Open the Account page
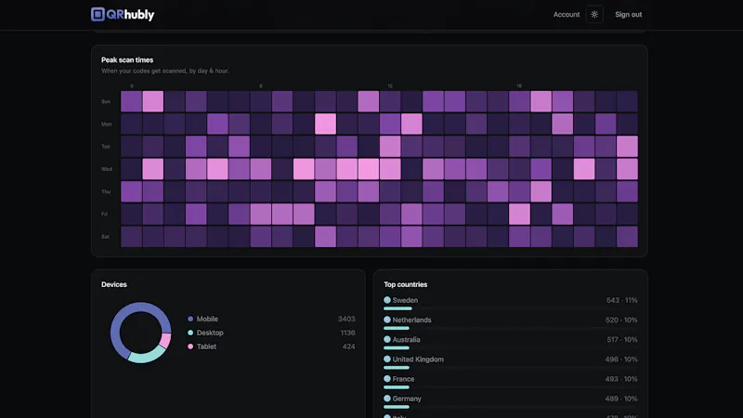 click(x=567, y=15)
